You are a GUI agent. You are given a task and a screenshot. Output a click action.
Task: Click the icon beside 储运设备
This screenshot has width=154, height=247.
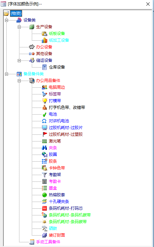[32, 60]
